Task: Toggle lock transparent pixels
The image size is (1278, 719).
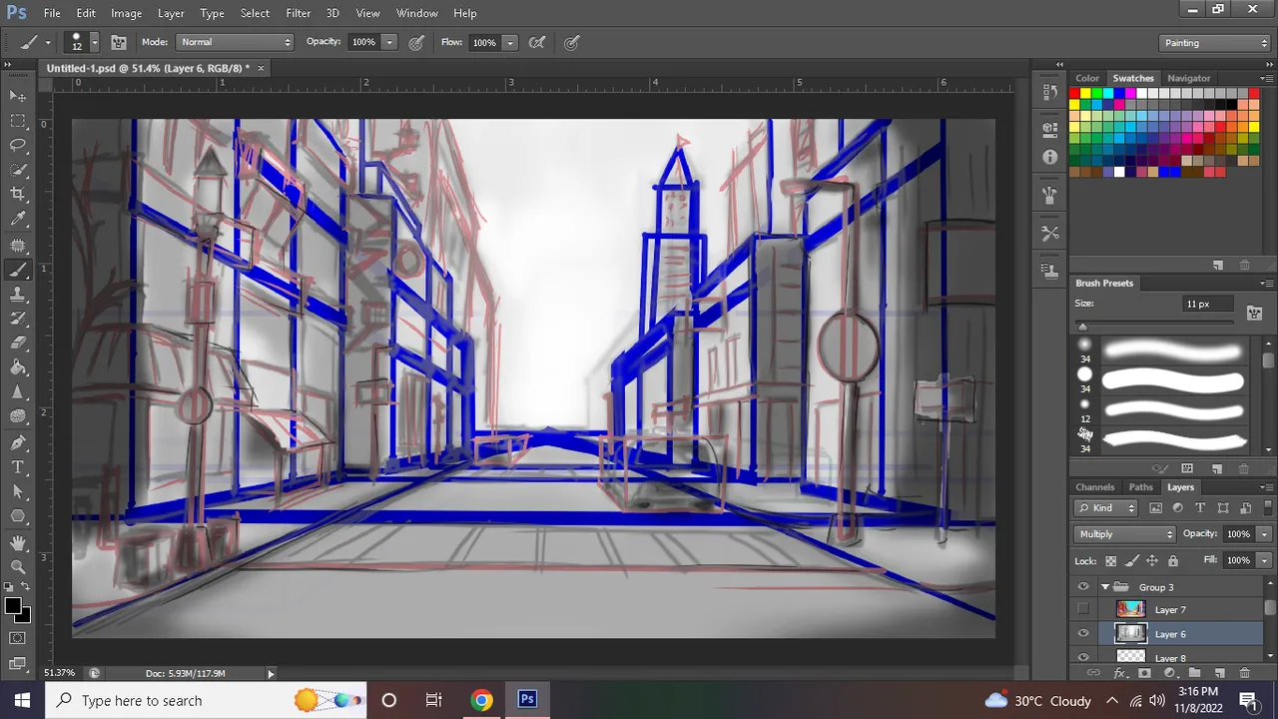Action: pos(1110,560)
